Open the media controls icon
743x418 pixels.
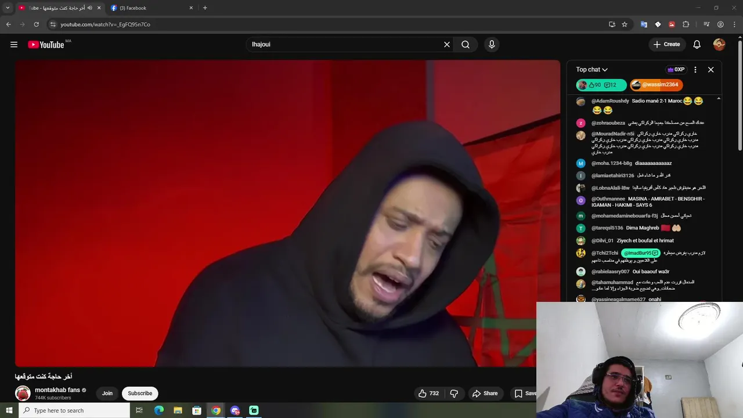(706, 24)
